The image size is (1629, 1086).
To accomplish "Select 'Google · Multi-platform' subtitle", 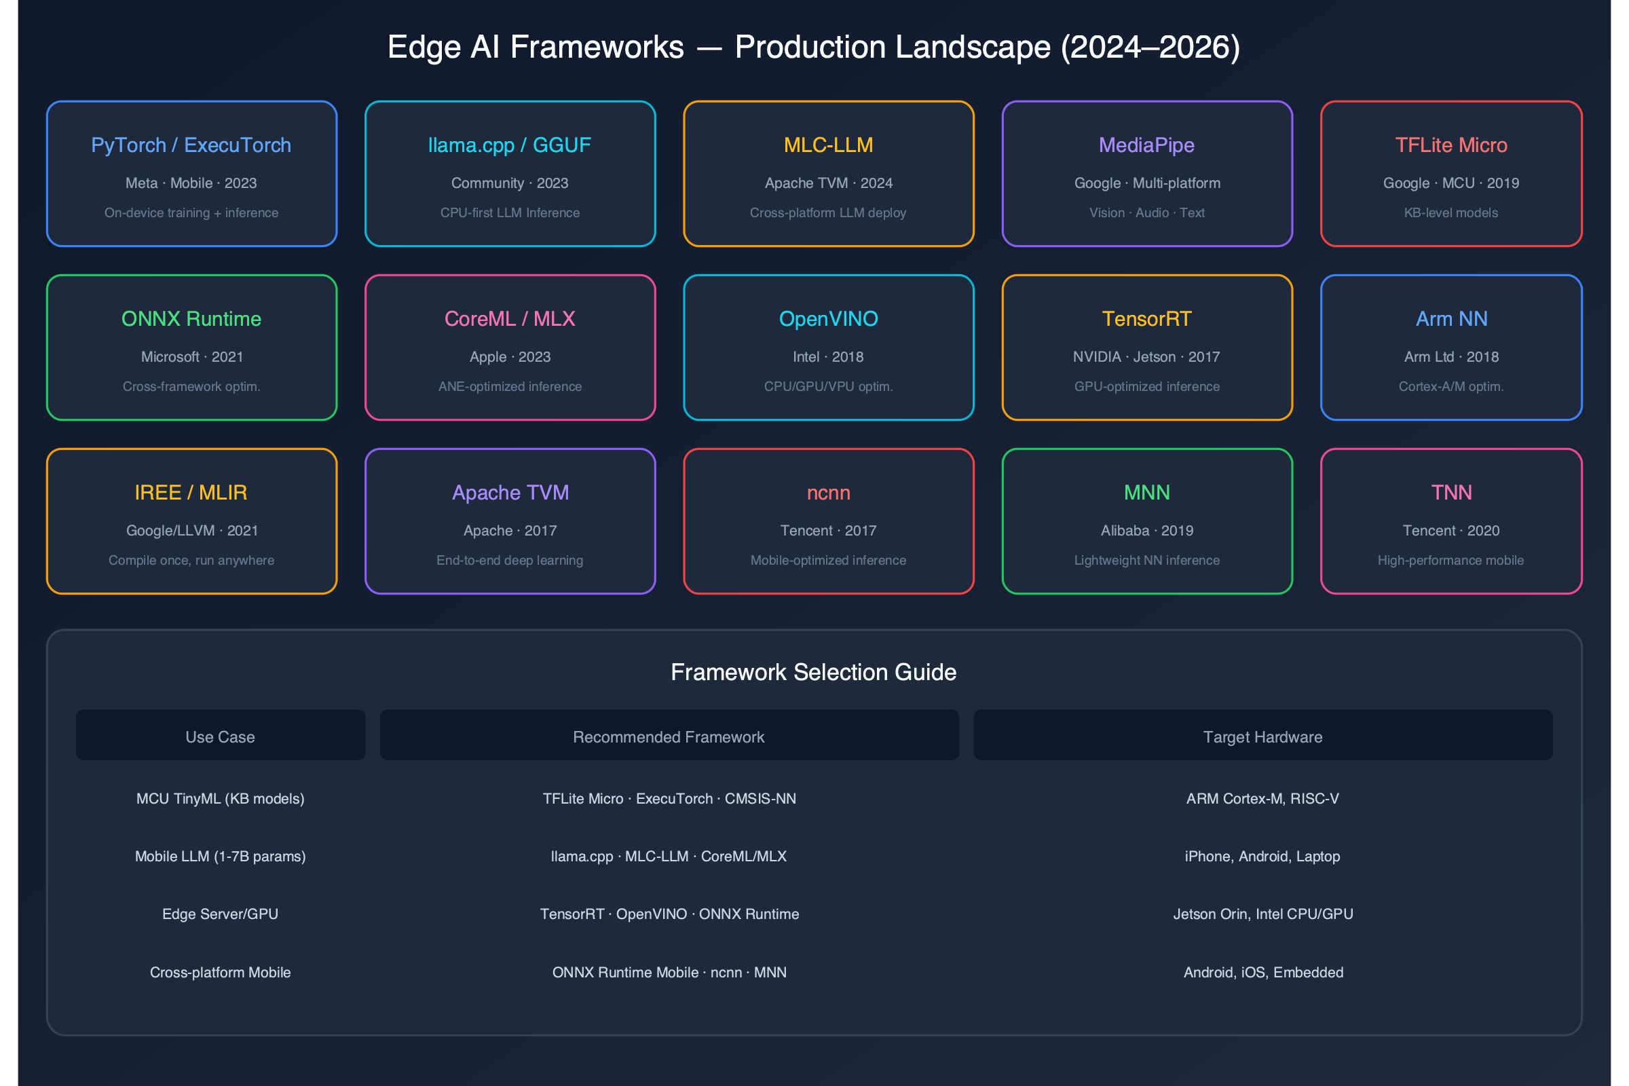I will point(1147,183).
